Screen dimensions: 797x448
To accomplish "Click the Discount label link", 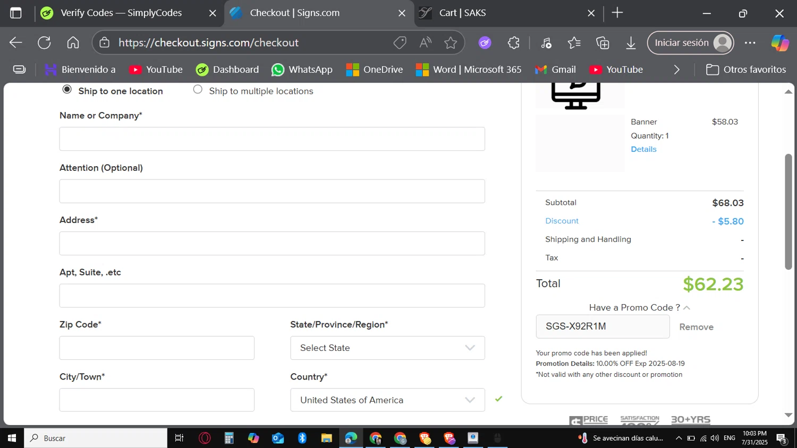I will click(x=562, y=221).
